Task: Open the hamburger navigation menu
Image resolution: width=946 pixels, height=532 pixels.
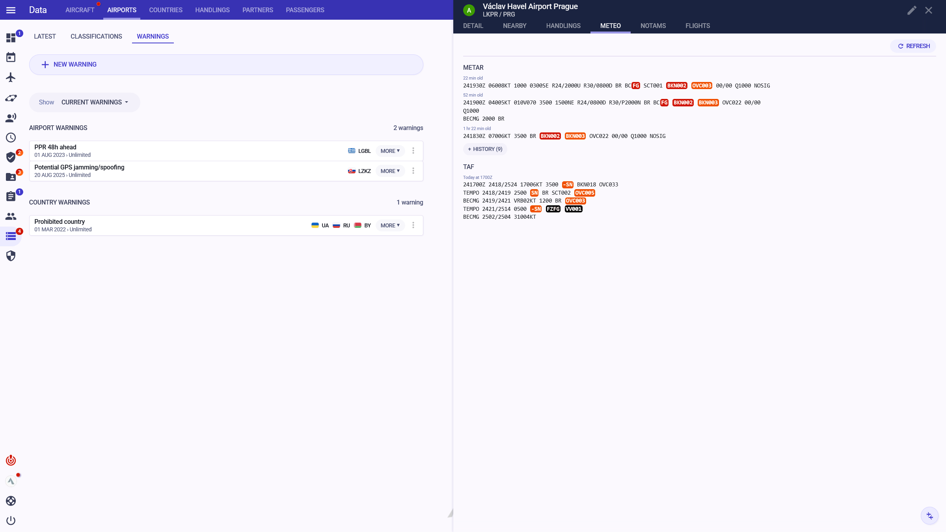Action: click(x=11, y=10)
